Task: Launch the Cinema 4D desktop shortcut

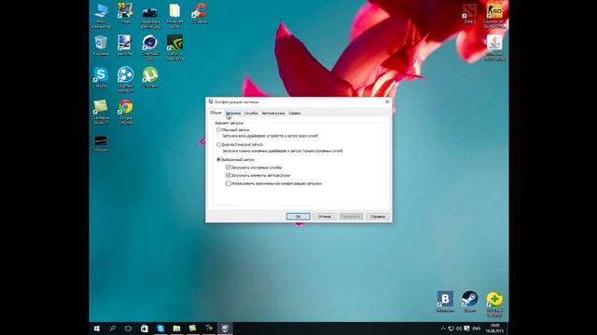Action: (x=150, y=47)
